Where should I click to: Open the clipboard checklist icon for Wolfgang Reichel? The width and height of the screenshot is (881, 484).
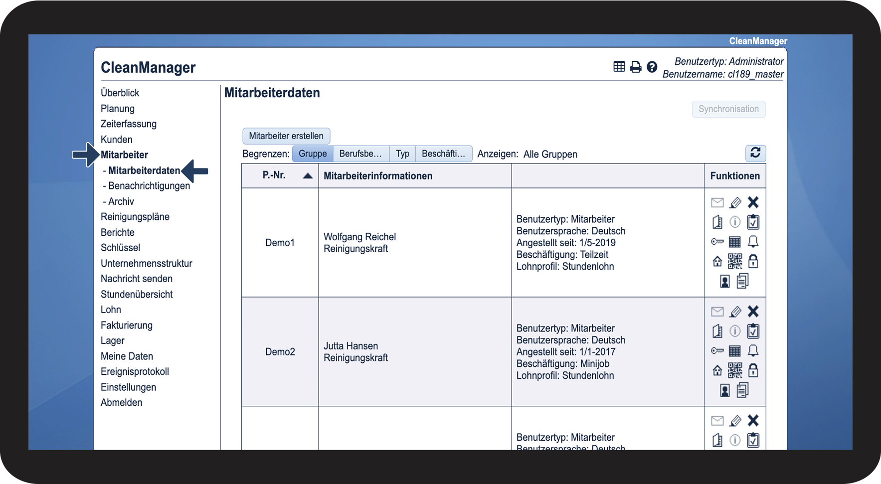(753, 222)
